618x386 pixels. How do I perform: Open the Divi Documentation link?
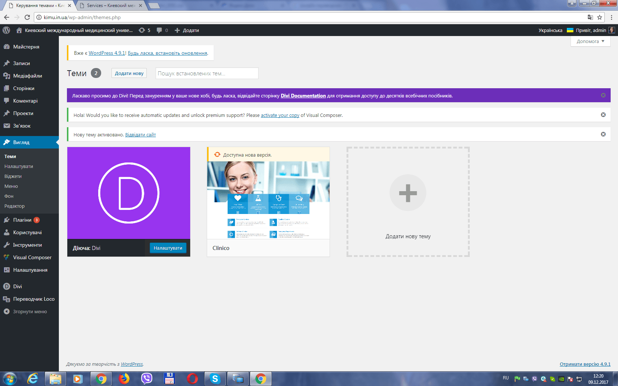[x=303, y=96]
